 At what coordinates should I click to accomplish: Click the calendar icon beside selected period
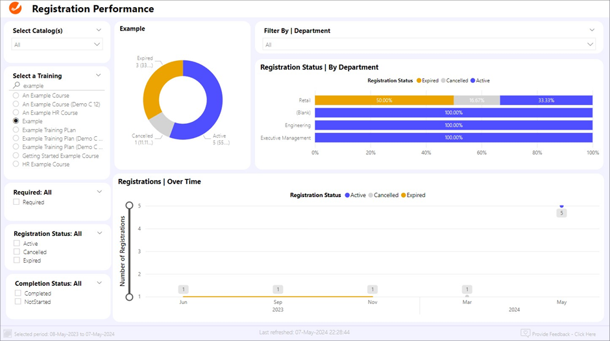tap(8, 333)
